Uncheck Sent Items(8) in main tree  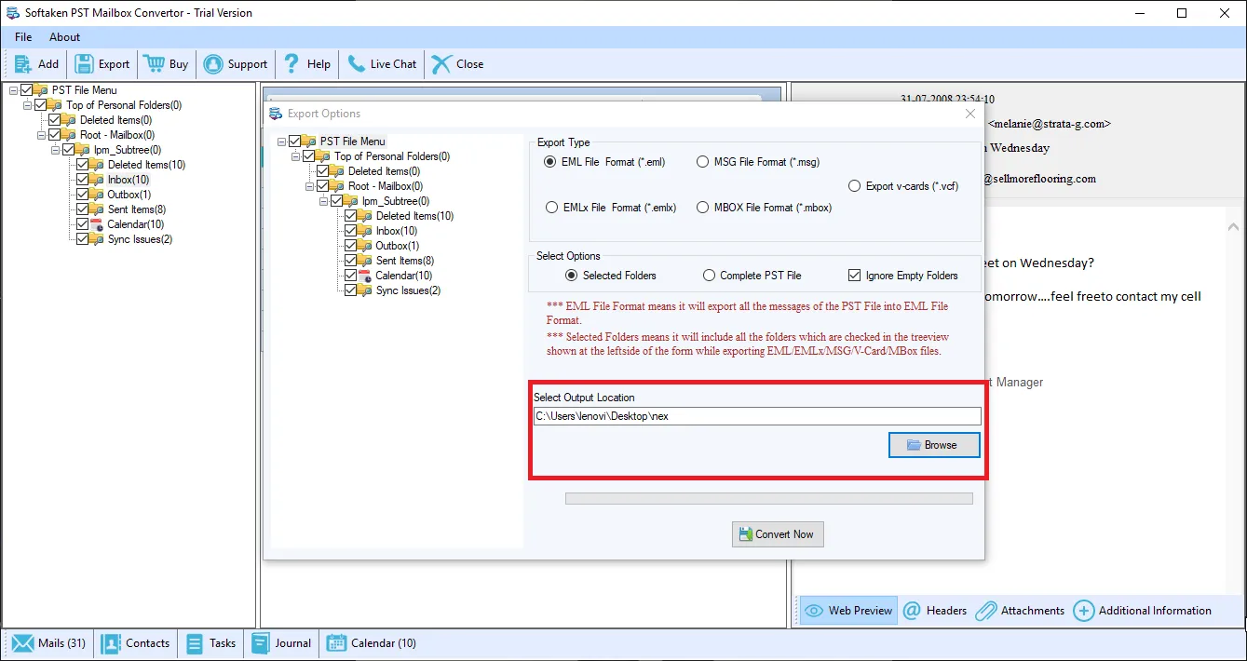point(82,209)
